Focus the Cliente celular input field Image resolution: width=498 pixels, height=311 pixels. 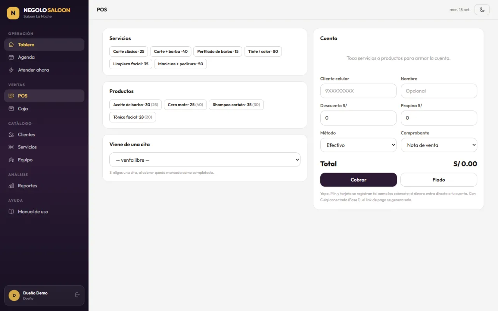click(358, 91)
